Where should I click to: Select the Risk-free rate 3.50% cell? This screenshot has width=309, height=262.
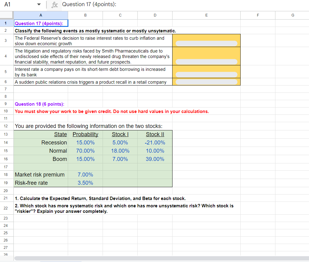click(x=85, y=183)
